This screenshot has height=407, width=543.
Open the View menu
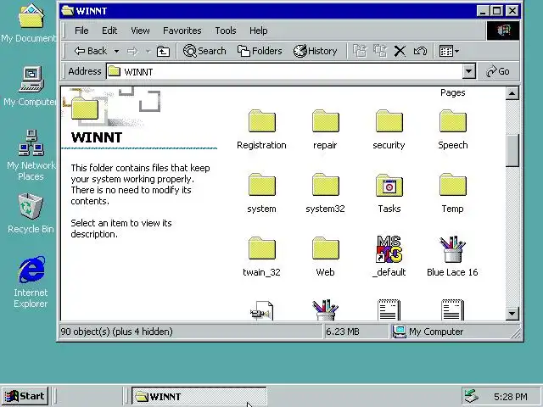(x=140, y=31)
